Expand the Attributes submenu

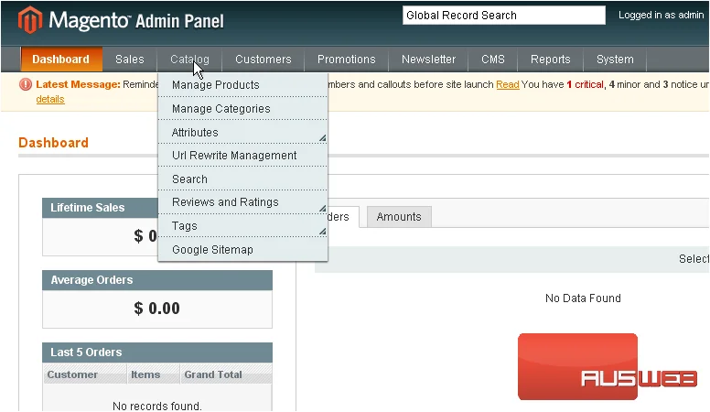(x=242, y=132)
